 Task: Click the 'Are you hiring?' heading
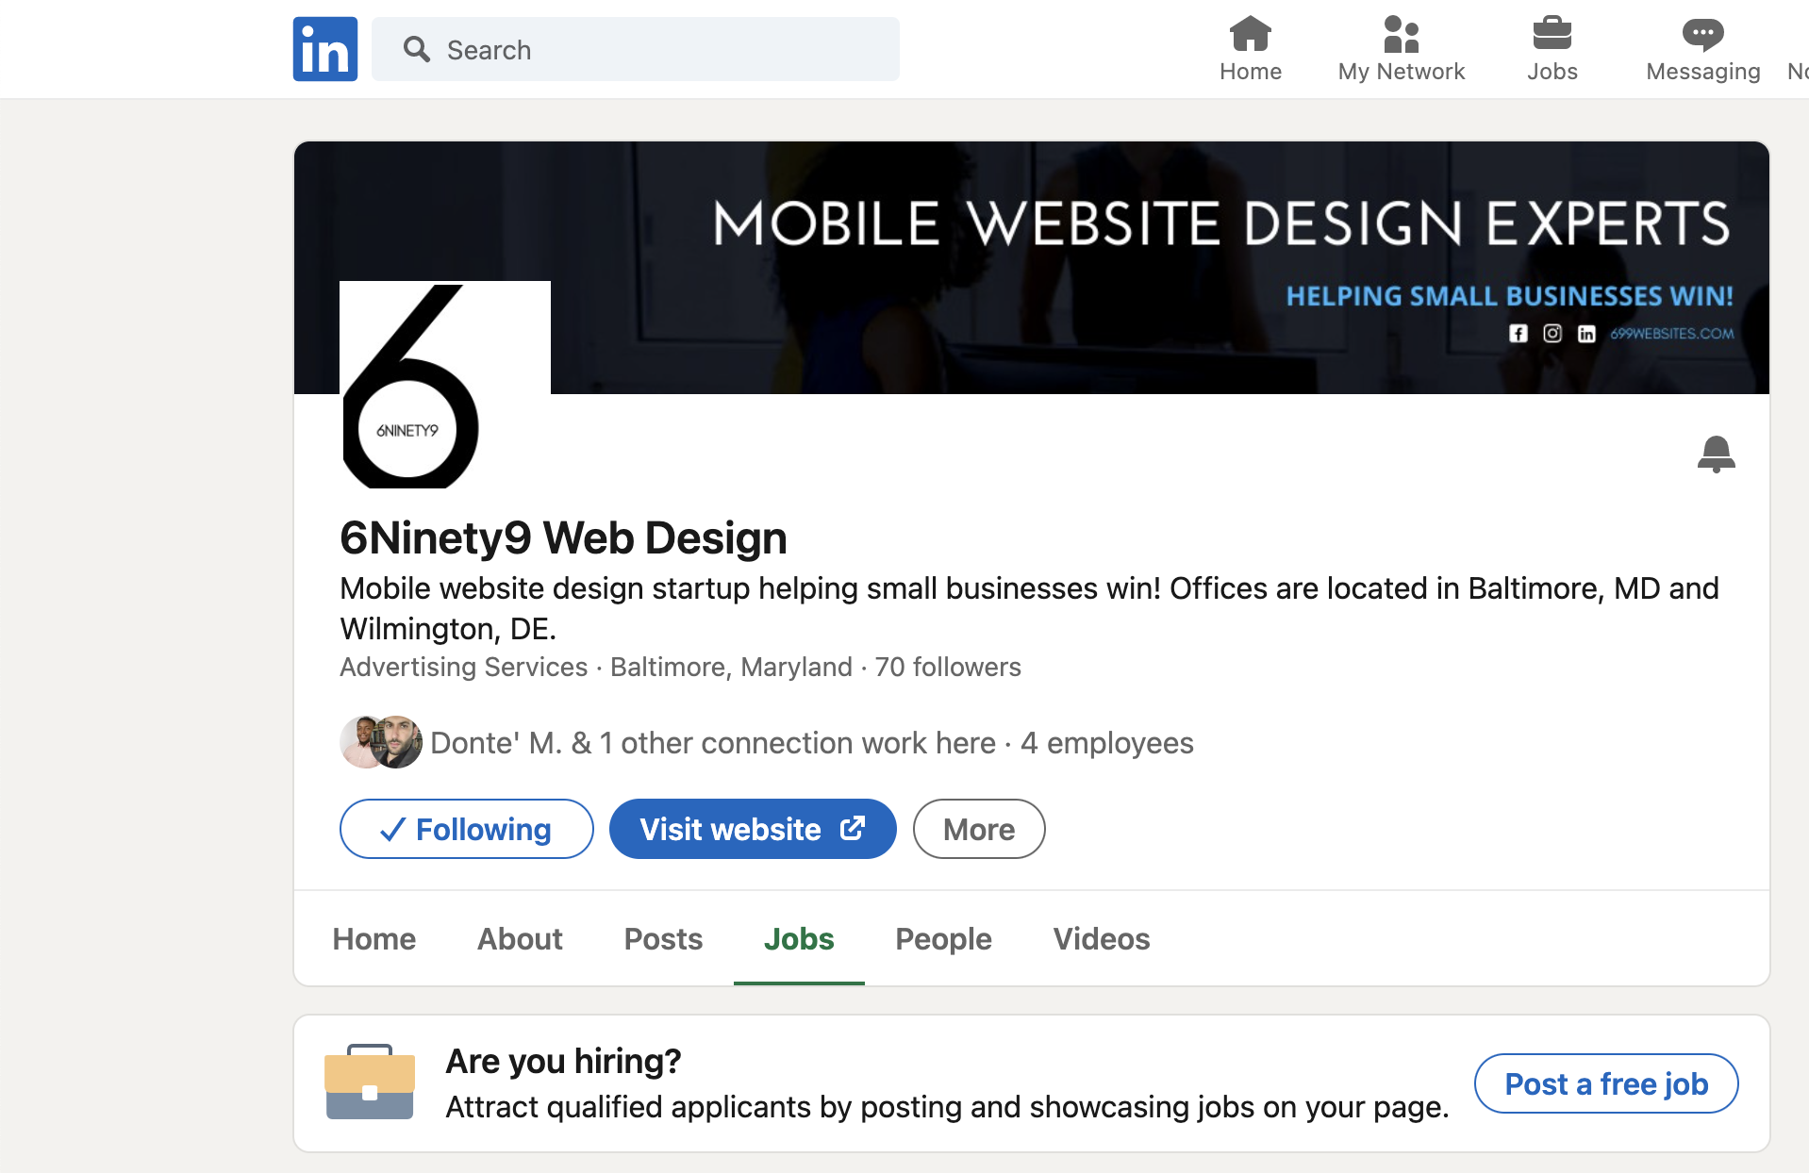(563, 1061)
